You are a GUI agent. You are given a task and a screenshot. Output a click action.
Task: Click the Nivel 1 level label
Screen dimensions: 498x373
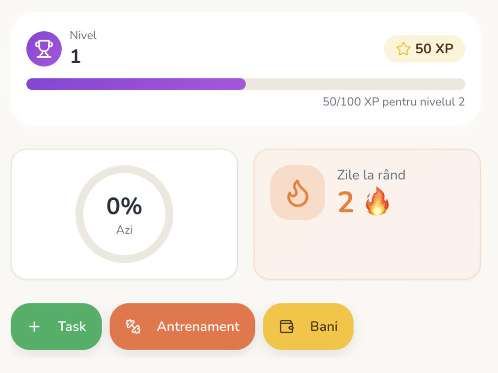tap(83, 49)
